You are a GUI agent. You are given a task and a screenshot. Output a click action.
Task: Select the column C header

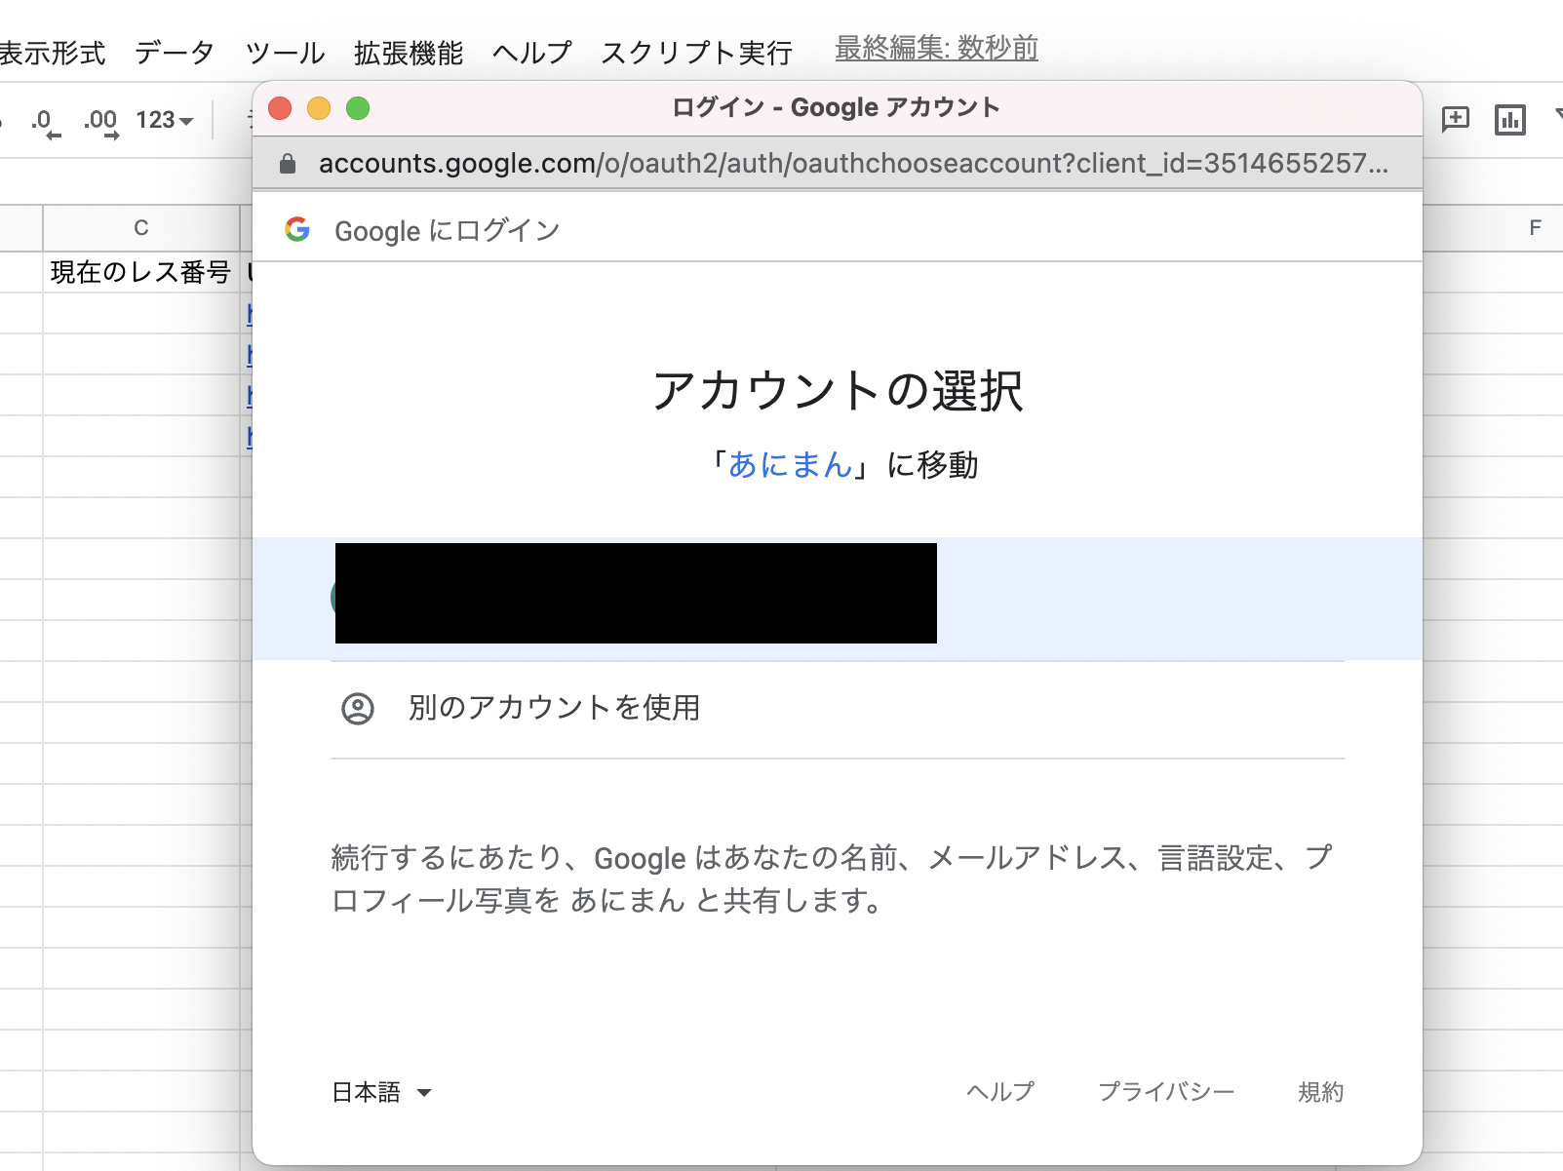point(141,228)
